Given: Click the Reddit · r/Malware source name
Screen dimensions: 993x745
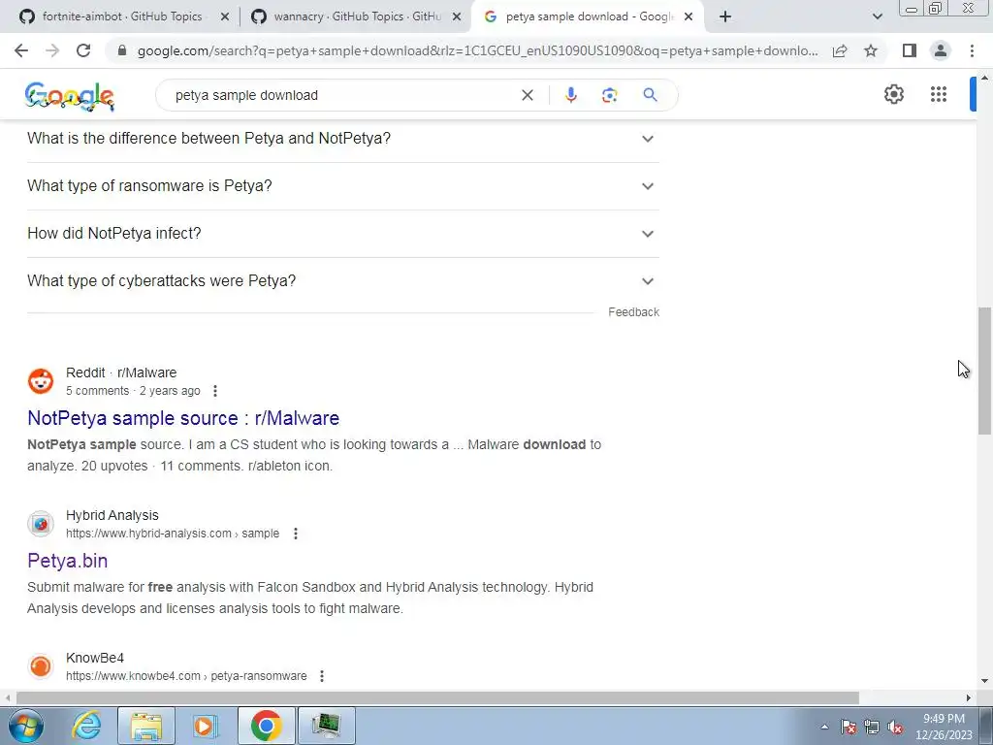Looking at the screenshot, I should (x=121, y=372).
